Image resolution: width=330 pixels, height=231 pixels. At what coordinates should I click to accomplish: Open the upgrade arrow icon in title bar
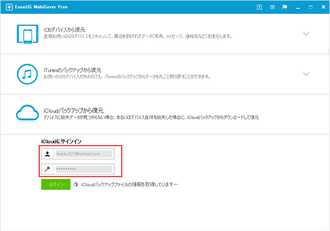(259, 7)
